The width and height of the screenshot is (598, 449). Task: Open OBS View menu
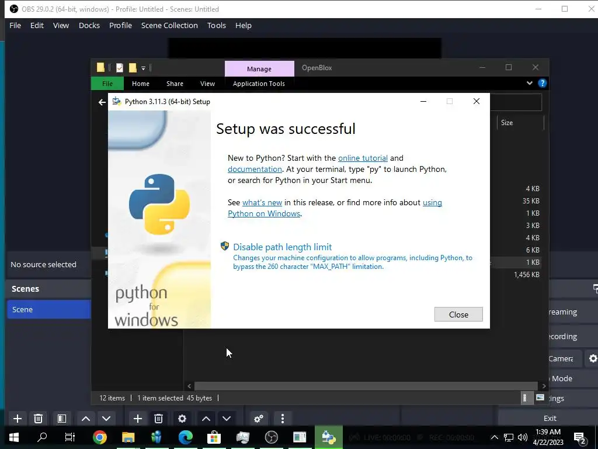tap(61, 25)
